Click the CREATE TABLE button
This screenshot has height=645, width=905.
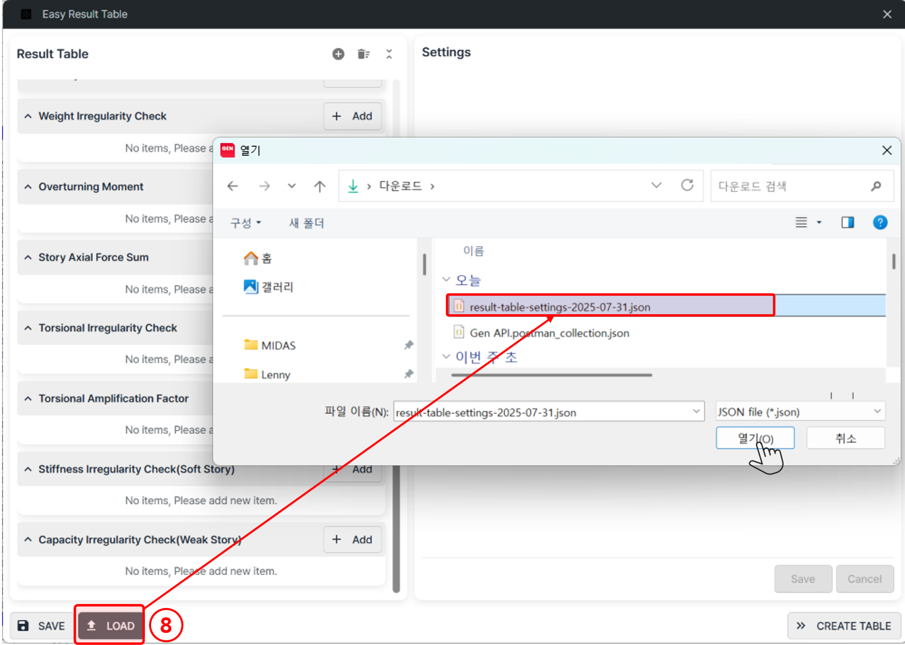(x=844, y=626)
